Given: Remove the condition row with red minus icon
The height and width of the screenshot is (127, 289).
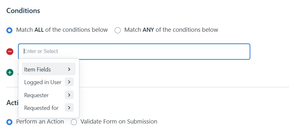Looking at the screenshot, I should click(10, 51).
